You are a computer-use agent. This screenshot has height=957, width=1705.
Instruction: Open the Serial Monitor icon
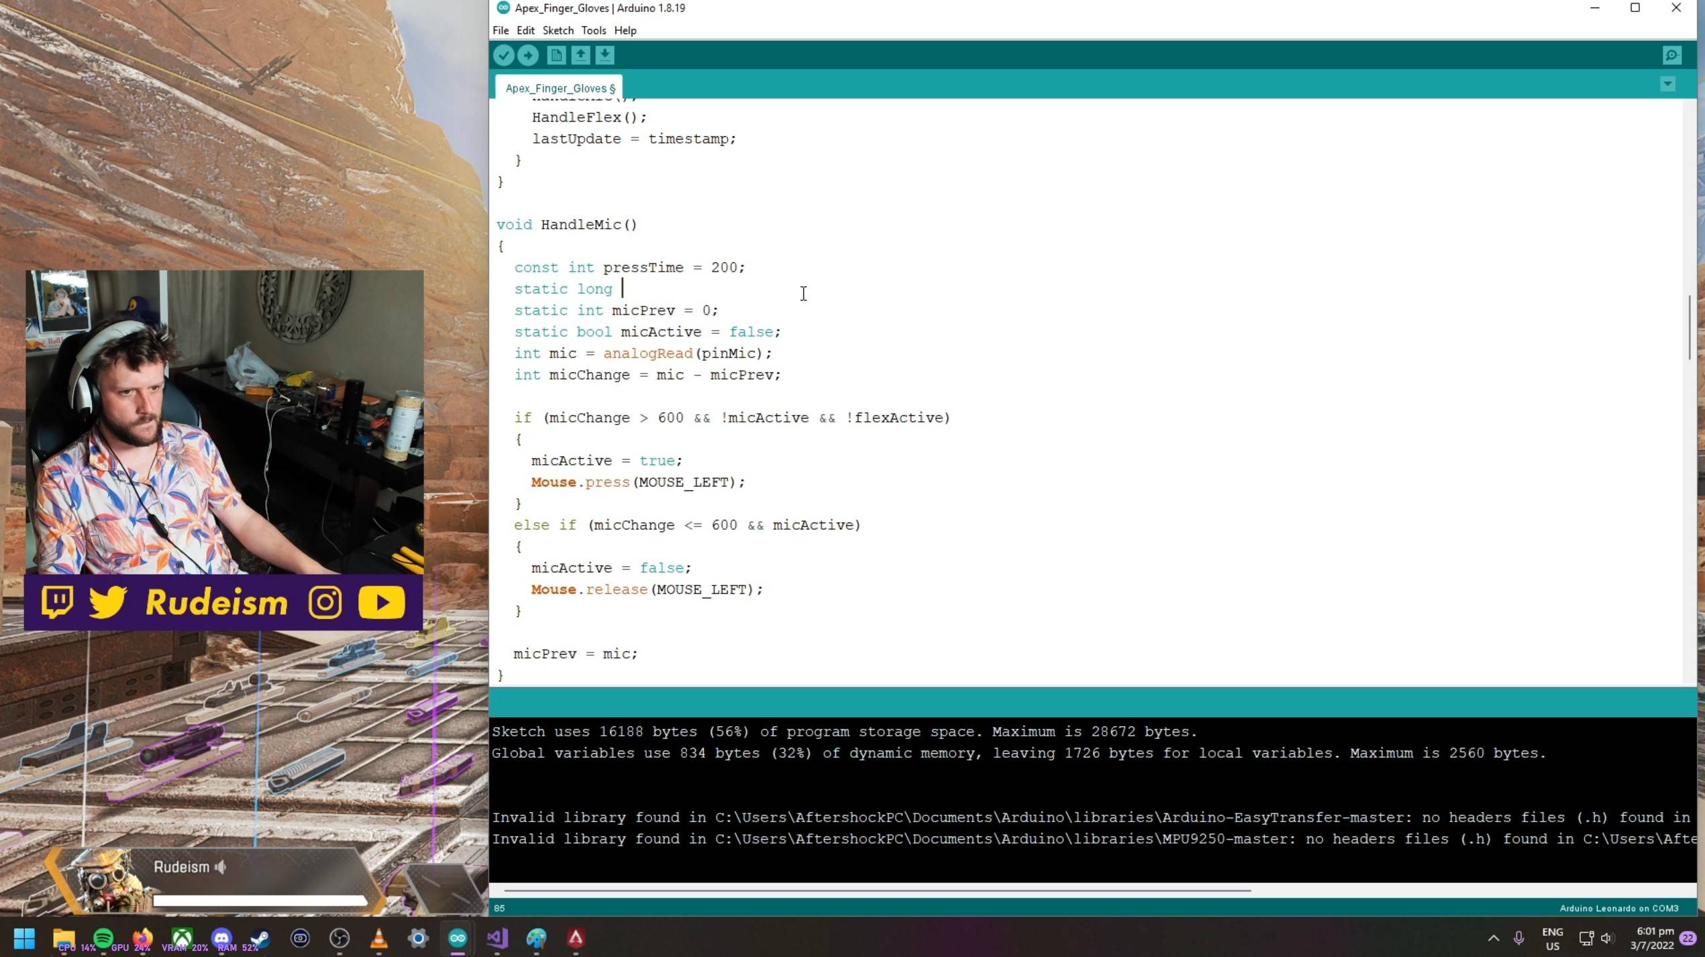click(x=1671, y=55)
